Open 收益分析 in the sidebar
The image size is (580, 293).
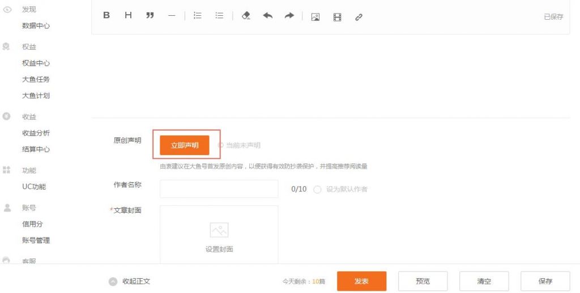point(36,133)
